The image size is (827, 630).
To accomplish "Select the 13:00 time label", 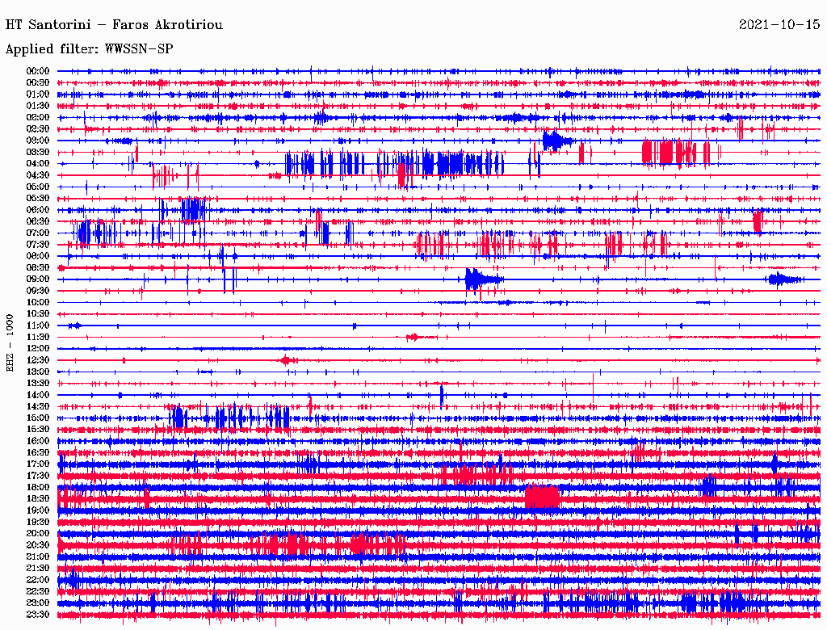I will (x=38, y=372).
